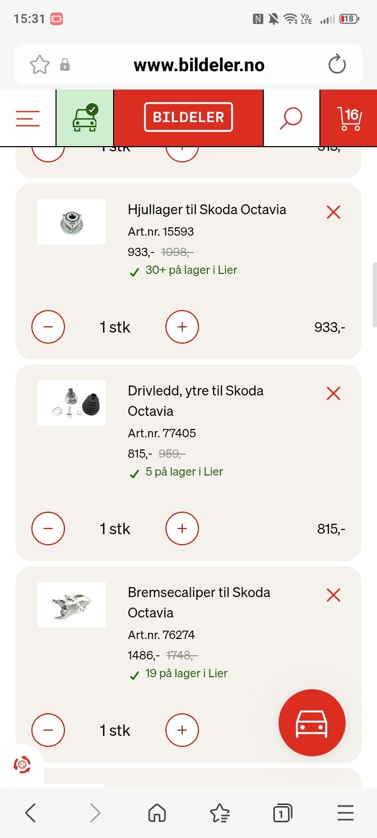Decrease Hjullager quantity

[48, 327]
